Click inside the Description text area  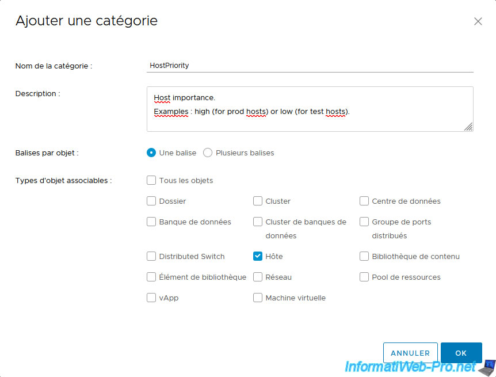310,109
